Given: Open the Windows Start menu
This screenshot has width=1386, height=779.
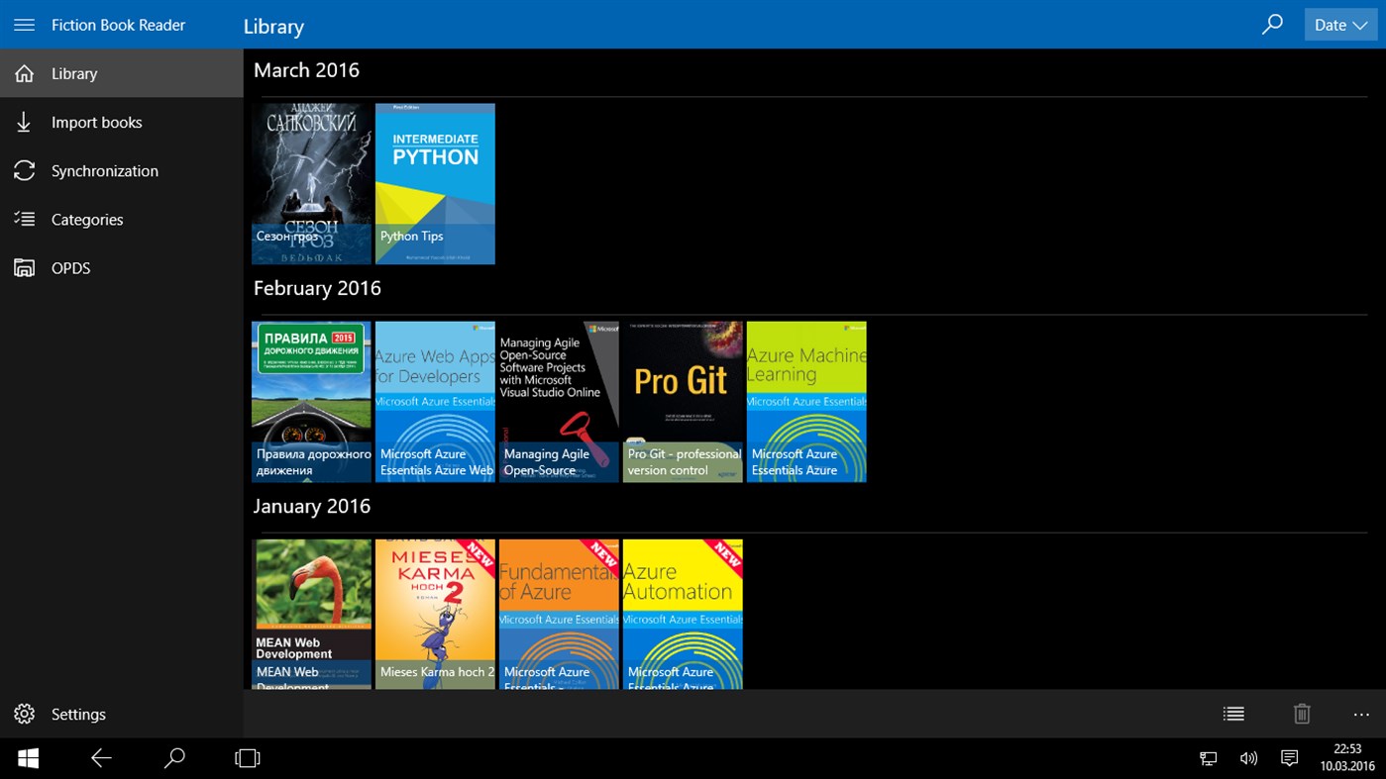Looking at the screenshot, I should (x=27, y=757).
